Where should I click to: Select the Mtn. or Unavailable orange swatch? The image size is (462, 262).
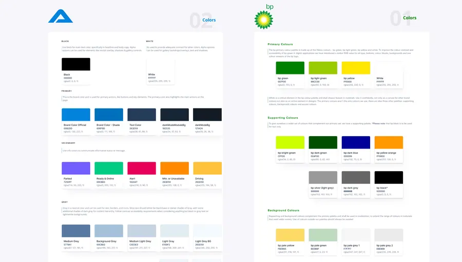click(x=175, y=169)
